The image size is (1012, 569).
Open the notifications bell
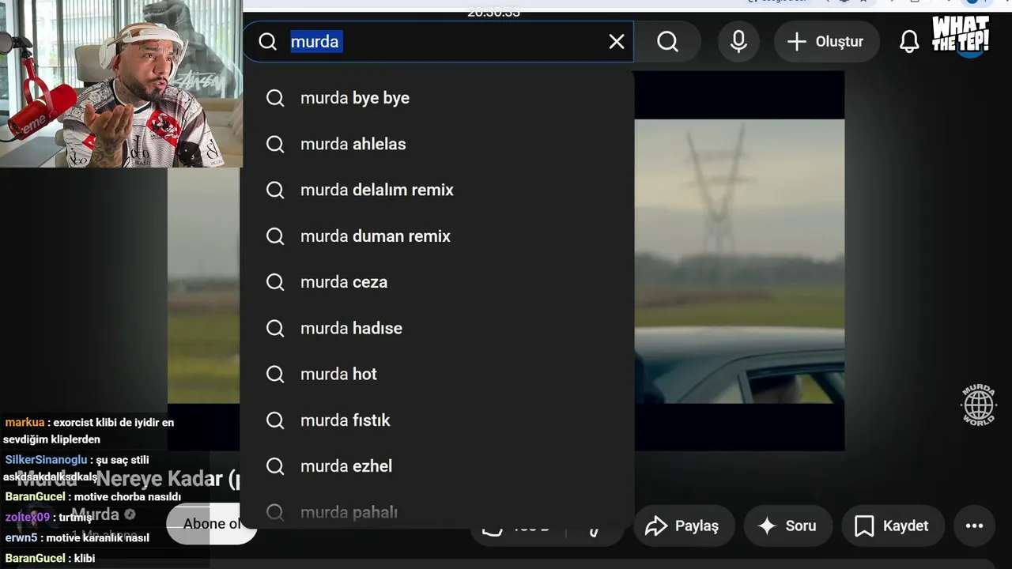pyautogui.click(x=909, y=42)
